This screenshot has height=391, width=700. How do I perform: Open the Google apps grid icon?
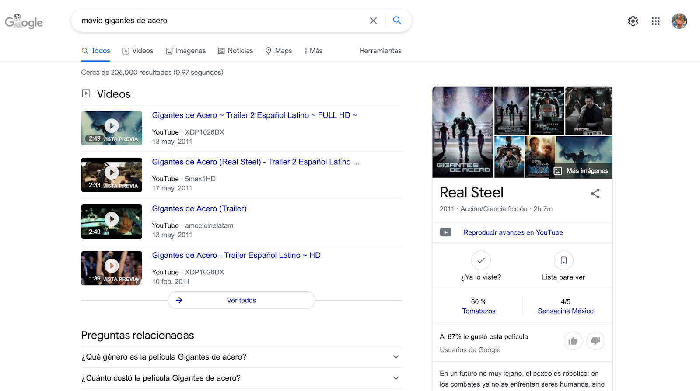655,21
